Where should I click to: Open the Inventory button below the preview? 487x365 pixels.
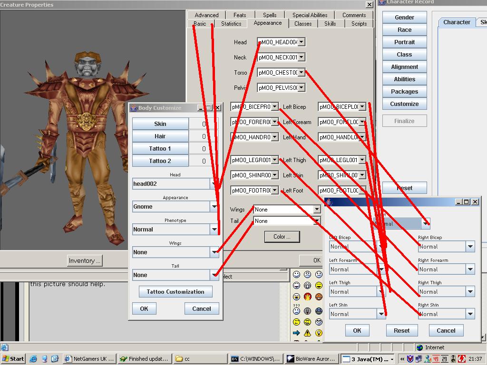(85, 260)
